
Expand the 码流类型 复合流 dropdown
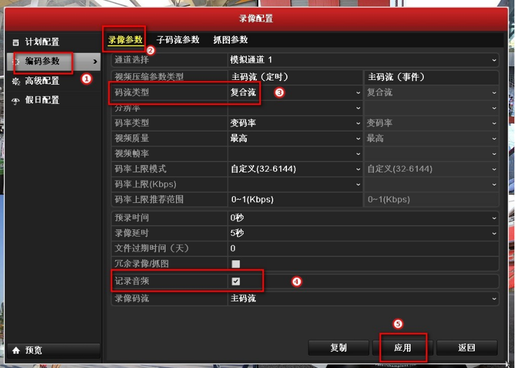click(x=295, y=92)
